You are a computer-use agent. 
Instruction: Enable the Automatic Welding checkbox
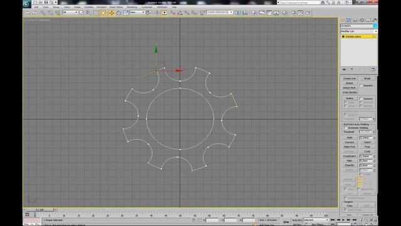click(x=345, y=128)
